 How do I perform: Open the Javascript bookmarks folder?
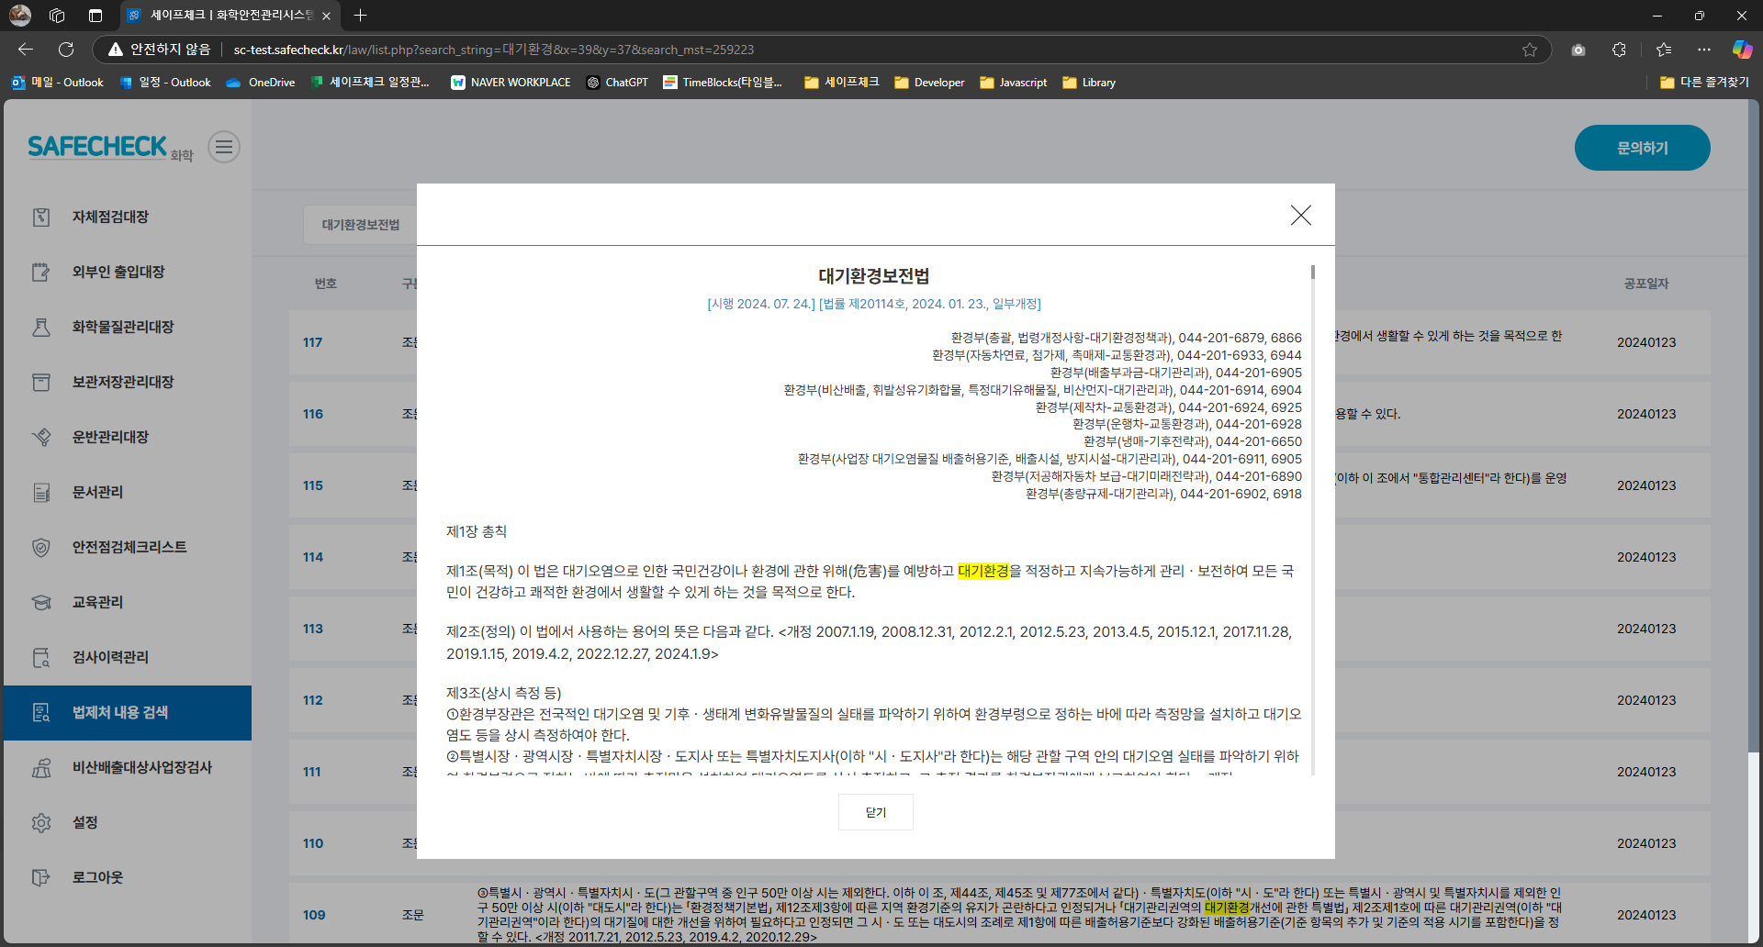[1013, 83]
